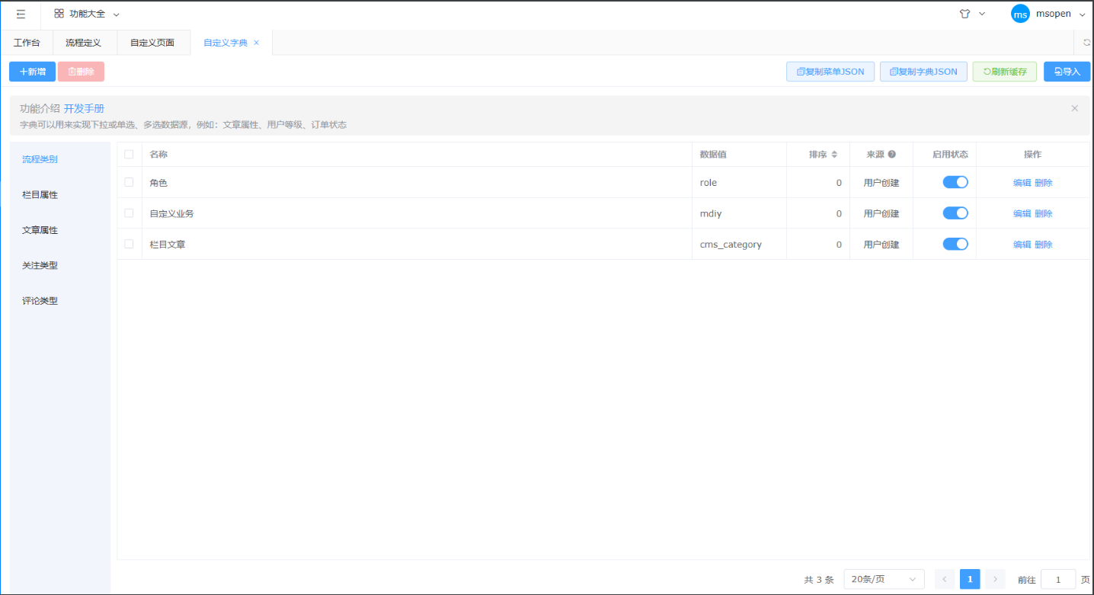
Task: Click the theme shirt icon
Action: (964, 14)
